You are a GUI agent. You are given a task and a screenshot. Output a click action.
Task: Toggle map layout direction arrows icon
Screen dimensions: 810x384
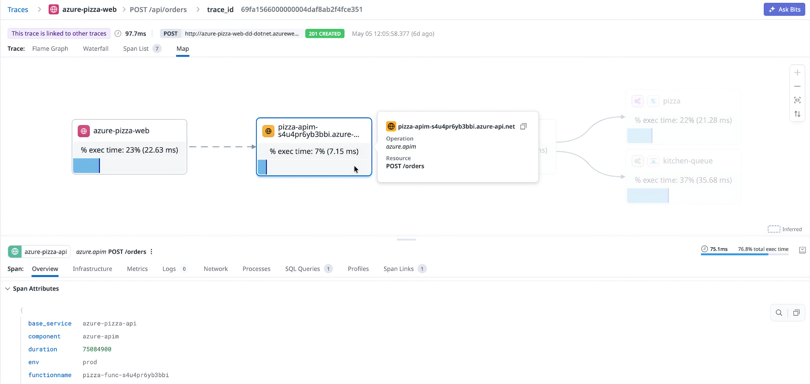(x=797, y=114)
